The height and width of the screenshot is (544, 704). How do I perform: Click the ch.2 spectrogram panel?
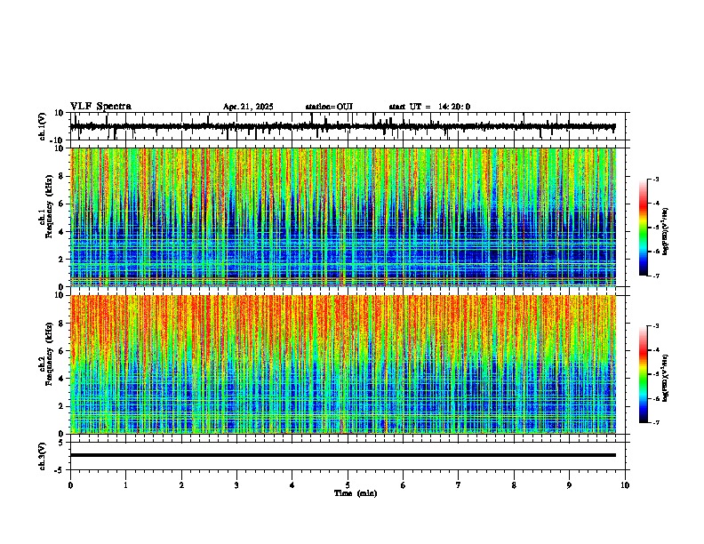point(343,364)
